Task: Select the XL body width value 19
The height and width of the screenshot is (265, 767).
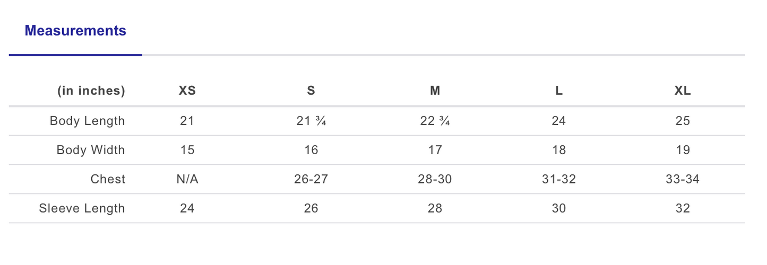Action: coord(683,150)
